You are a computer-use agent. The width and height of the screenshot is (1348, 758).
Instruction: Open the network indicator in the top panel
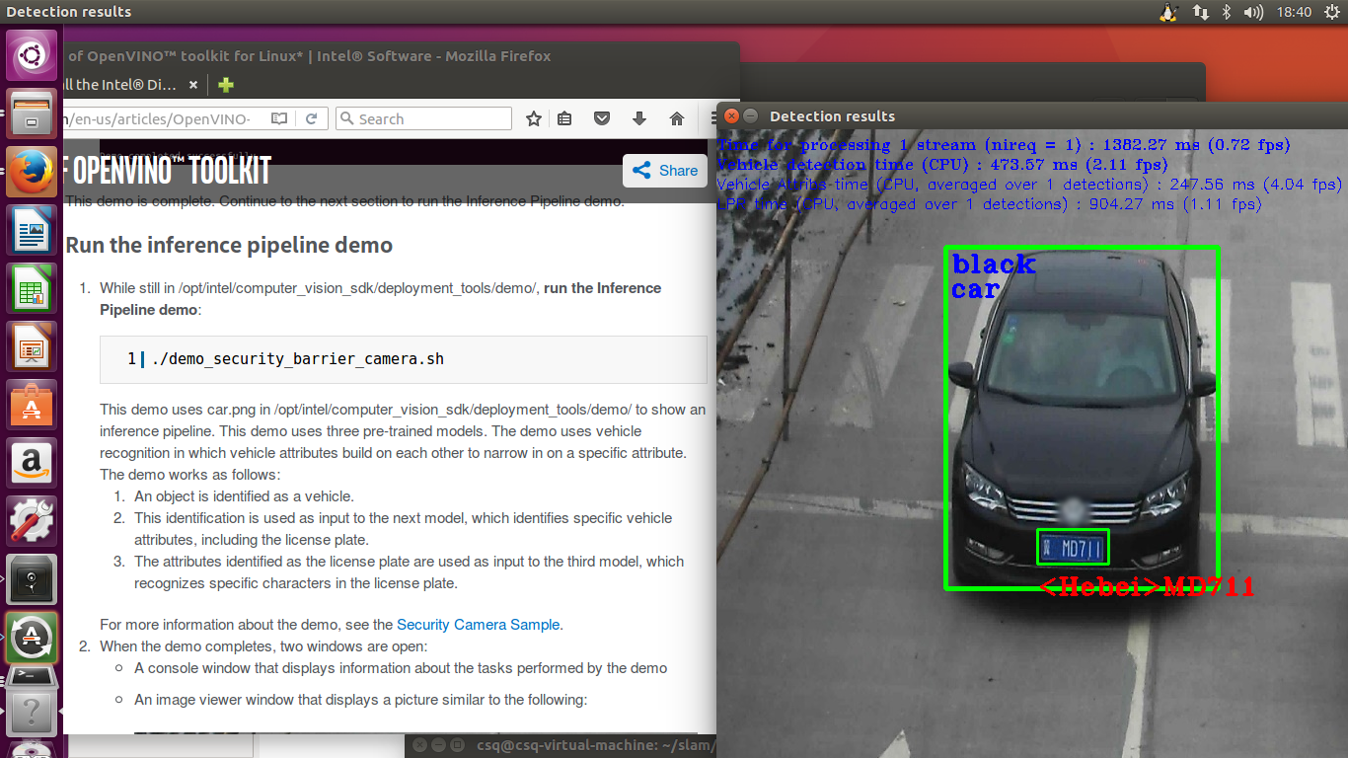(1201, 12)
